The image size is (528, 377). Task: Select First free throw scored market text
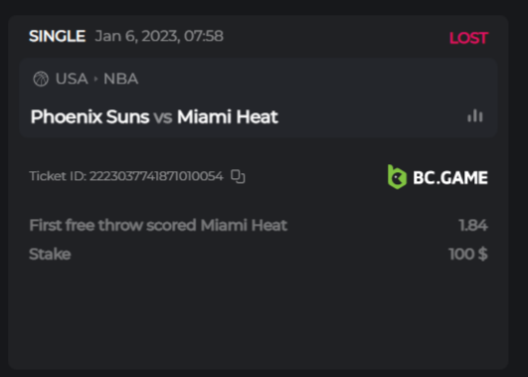coord(112,225)
